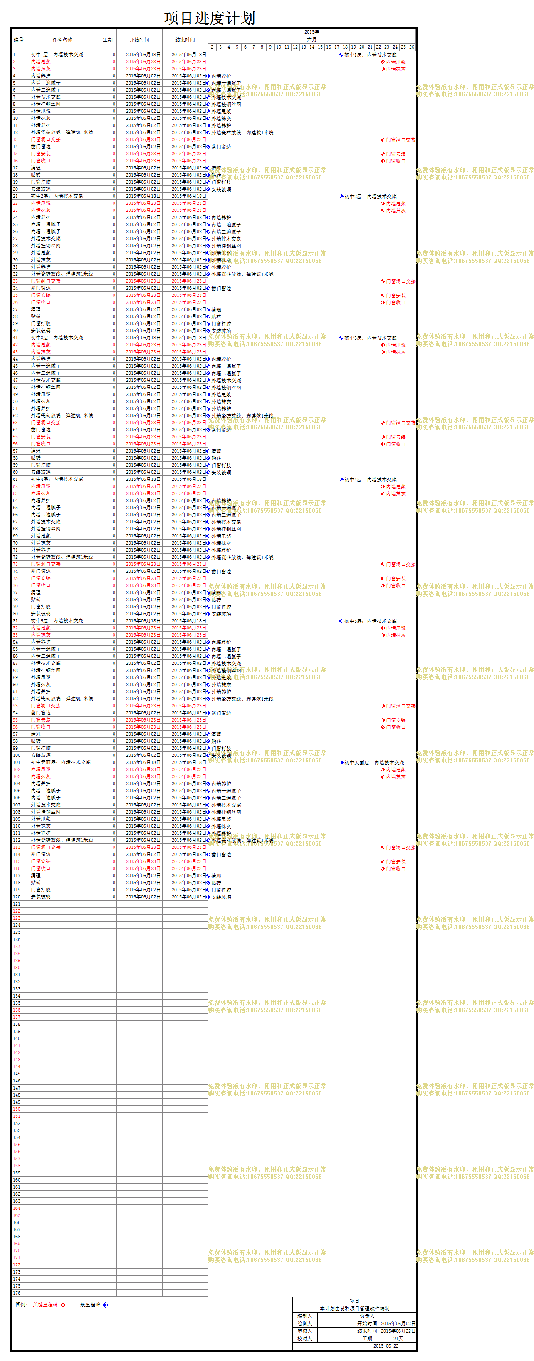
Task: Click start date 2015年06月02日 in row 4
Action: coord(143,76)
